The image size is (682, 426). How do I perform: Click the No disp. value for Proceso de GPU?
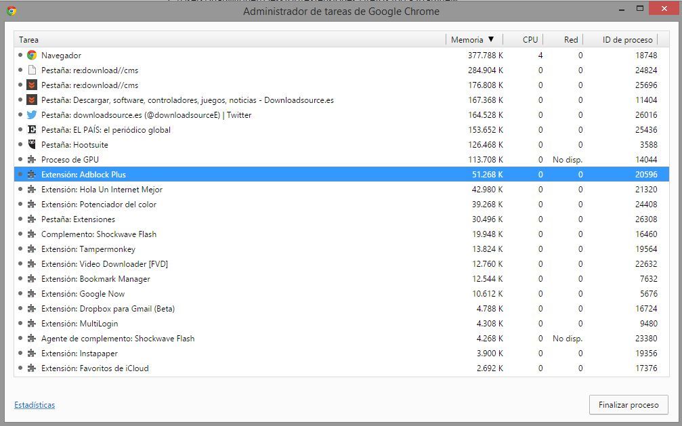[x=567, y=160]
